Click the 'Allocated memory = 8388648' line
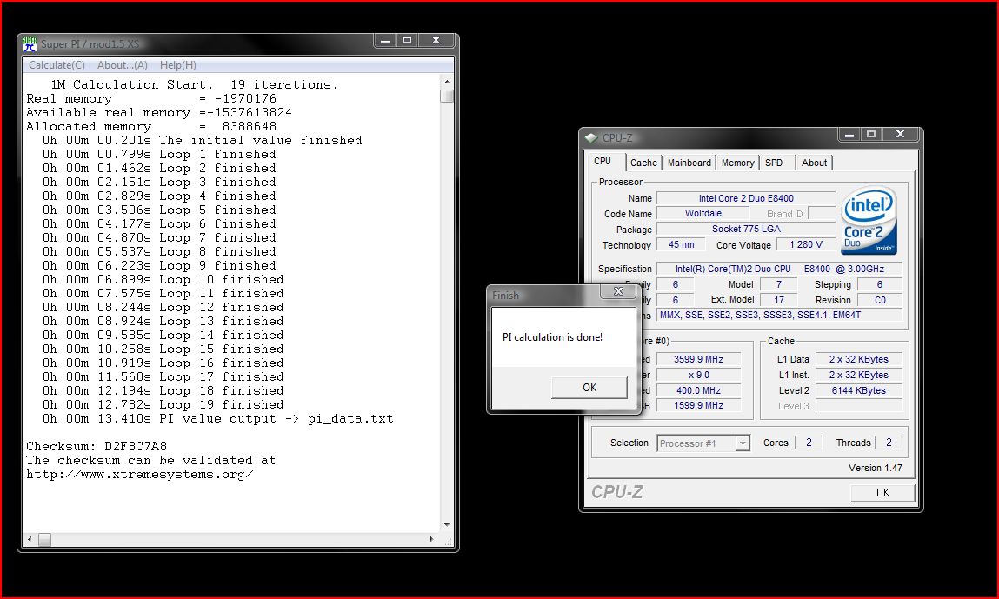999x599 pixels. coord(151,126)
